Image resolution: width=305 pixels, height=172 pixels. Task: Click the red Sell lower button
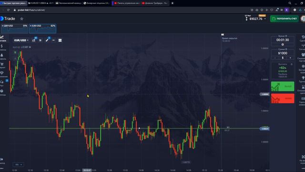[283, 98]
